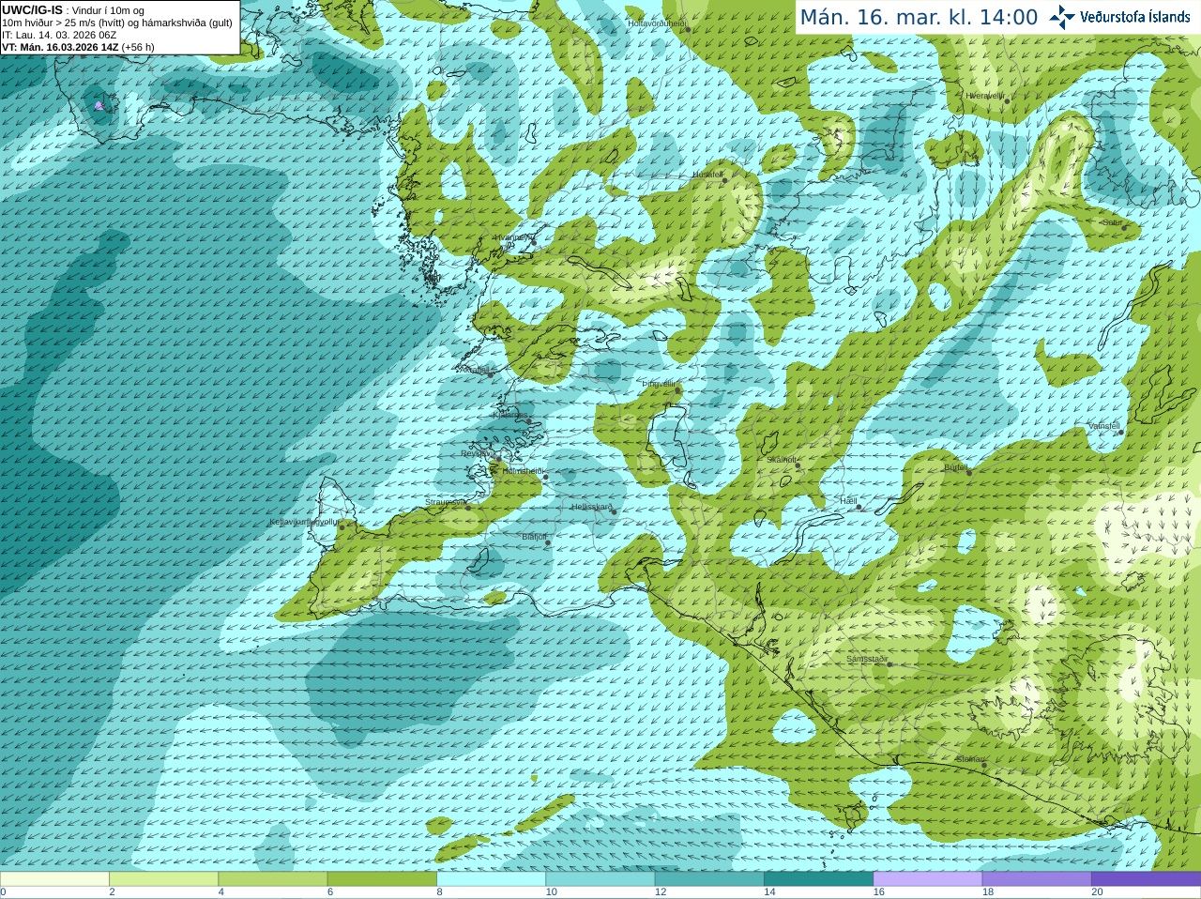Screen dimensions: 1201x899
Task: Pick the 4–6 m/s green legend swatch
Action: point(273,879)
